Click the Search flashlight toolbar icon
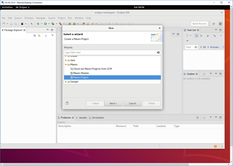Screen dimensions: 233x166 tap(92, 24)
